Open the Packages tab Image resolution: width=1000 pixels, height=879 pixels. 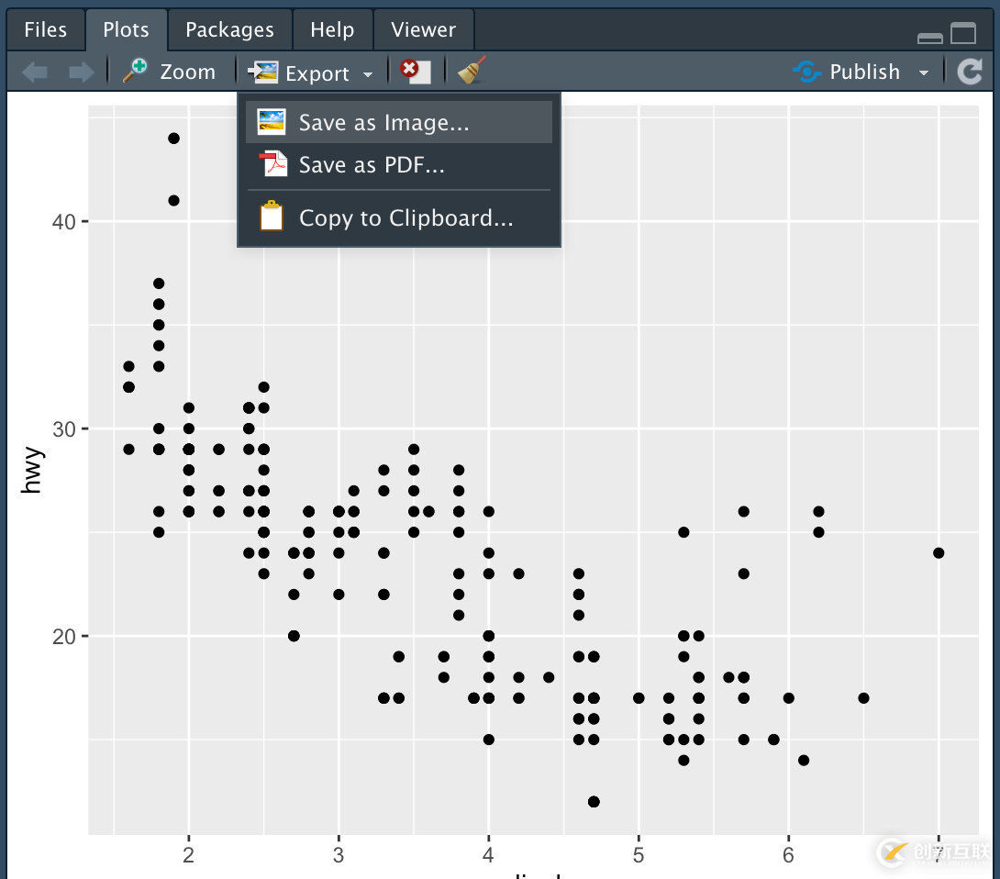pos(229,29)
